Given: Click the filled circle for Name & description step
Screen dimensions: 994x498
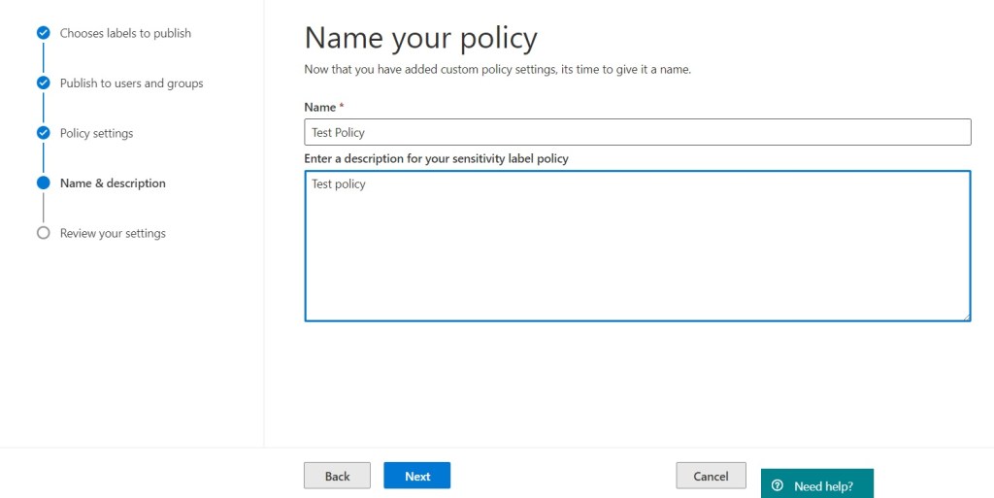Looking at the screenshot, I should pyautogui.click(x=43, y=183).
